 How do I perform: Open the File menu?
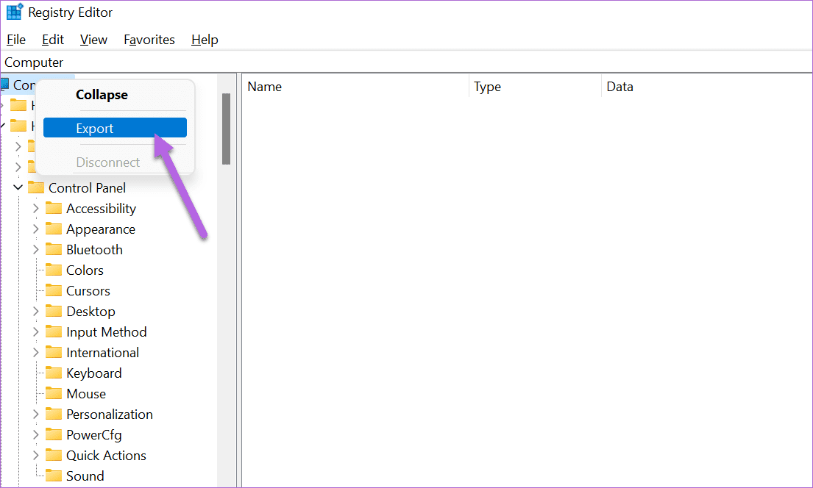(x=16, y=40)
